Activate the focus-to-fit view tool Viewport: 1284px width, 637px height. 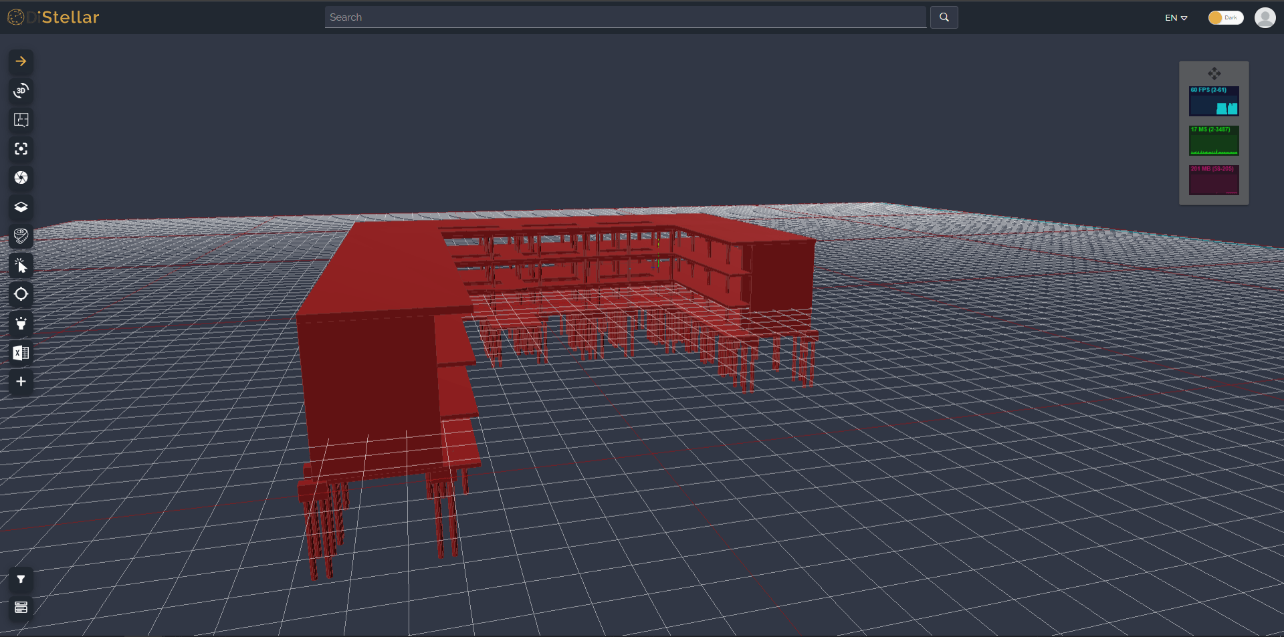21,149
